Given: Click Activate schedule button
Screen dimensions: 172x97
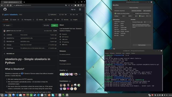Looking at the screenshot, I should (x=136, y=11).
